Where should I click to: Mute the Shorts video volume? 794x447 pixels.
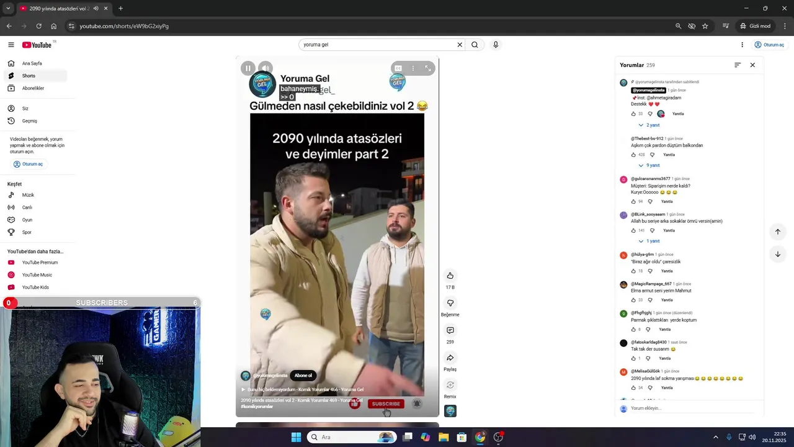click(x=265, y=68)
